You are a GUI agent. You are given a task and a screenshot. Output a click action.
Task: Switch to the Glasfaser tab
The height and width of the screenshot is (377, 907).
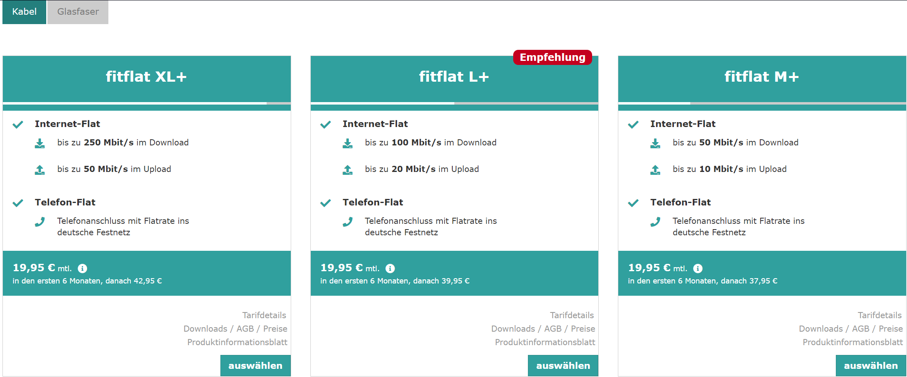point(78,12)
